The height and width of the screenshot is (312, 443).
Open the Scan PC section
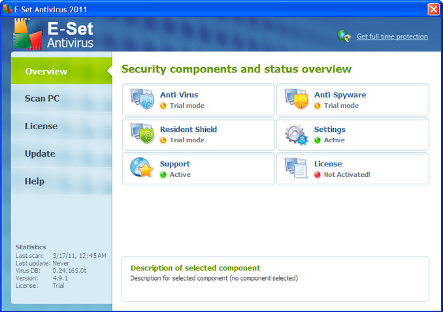(61, 99)
